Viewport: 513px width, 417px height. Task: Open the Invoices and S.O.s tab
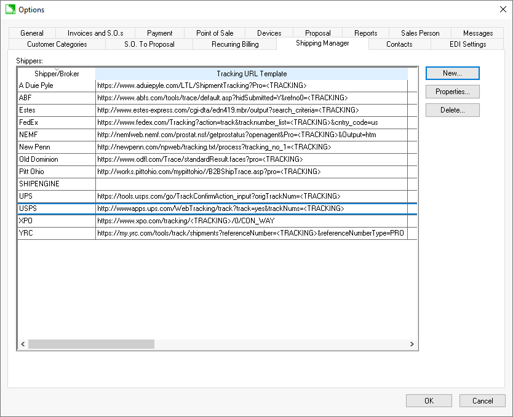(x=95, y=33)
